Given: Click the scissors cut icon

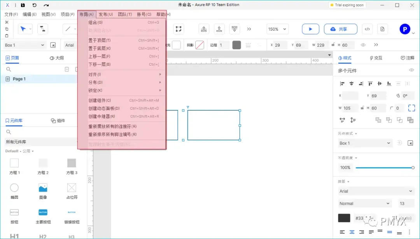Looking at the screenshot, I should (x=7, y=22).
